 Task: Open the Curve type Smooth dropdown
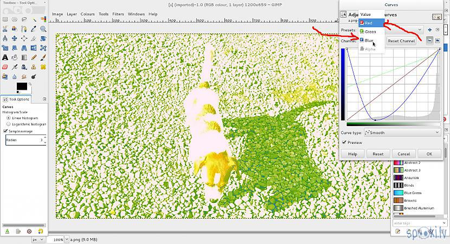tap(402, 133)
